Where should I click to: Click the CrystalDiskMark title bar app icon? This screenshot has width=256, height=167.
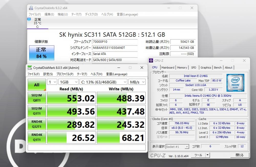click(x=29, y=68)
